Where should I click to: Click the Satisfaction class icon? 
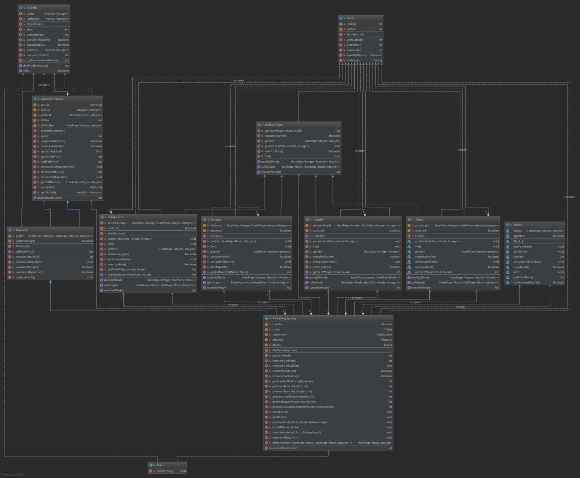(x=102, y=217)
